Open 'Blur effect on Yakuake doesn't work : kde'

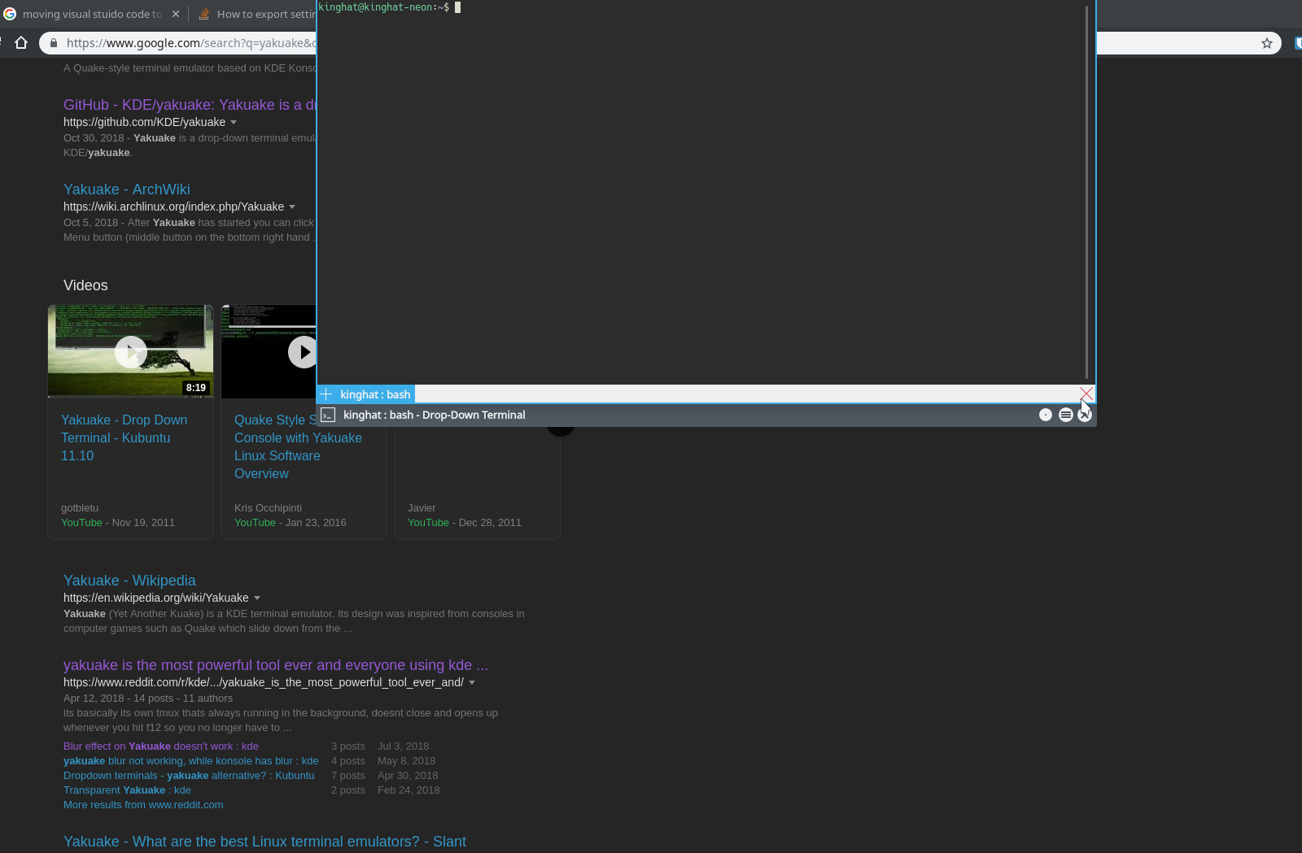pyautogui.click(x=161, y=746)
